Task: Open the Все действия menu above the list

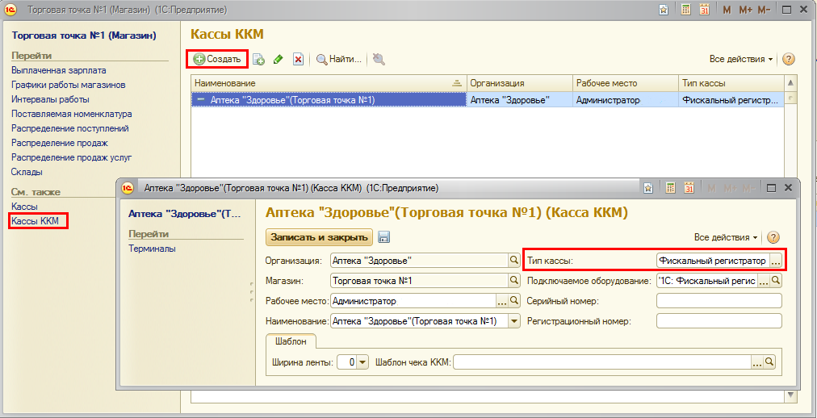Action: 741,59
